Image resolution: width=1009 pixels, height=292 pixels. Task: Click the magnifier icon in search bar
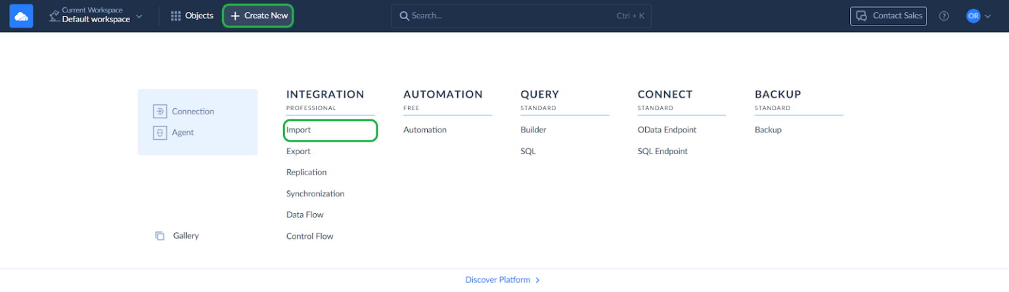coord(405,16)
